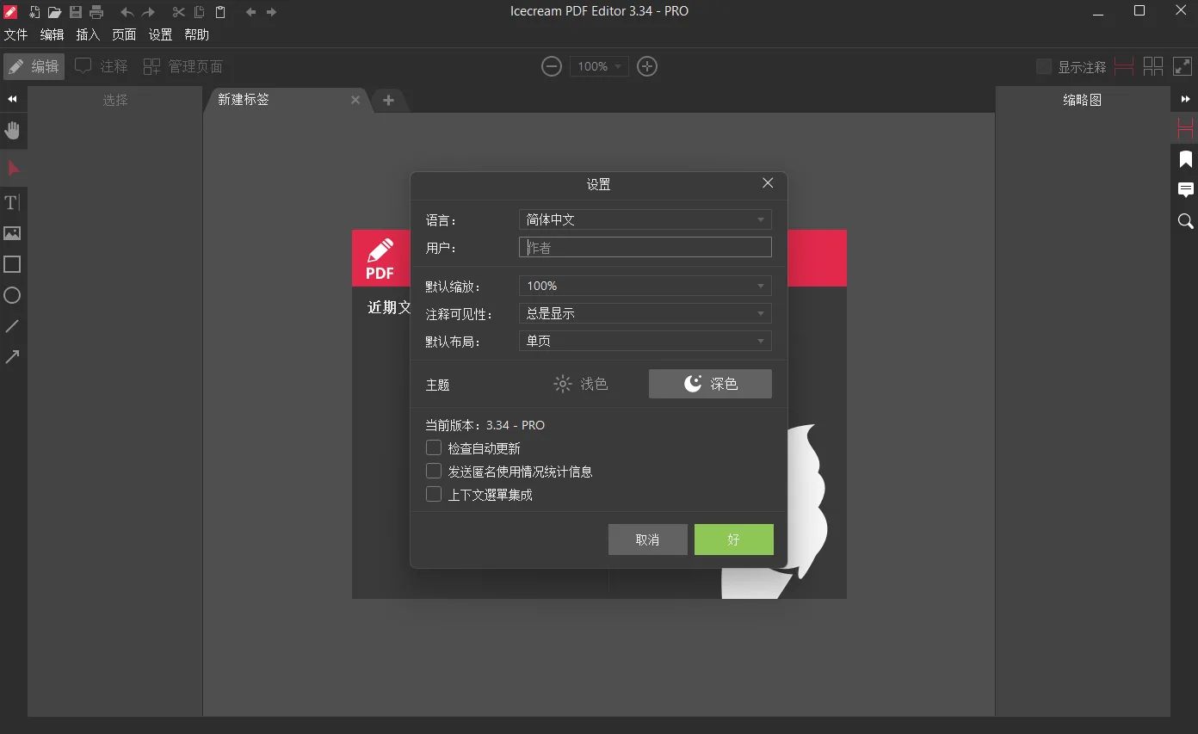Select the red arrow selection tool
Viewport: 1198px width, 734px height.
(13, 168)
